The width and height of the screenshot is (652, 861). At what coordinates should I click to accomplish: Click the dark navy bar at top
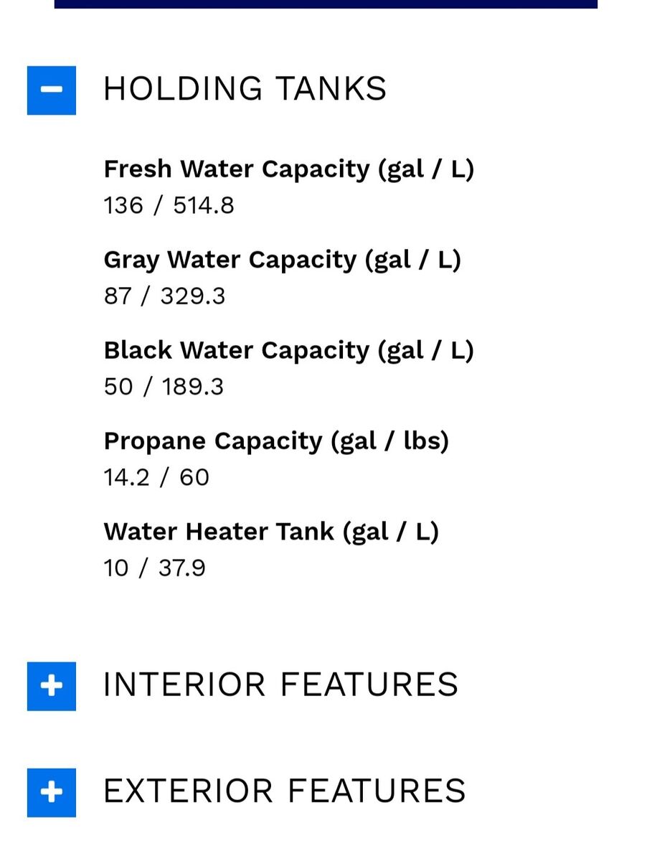click(x=326, y=4)
